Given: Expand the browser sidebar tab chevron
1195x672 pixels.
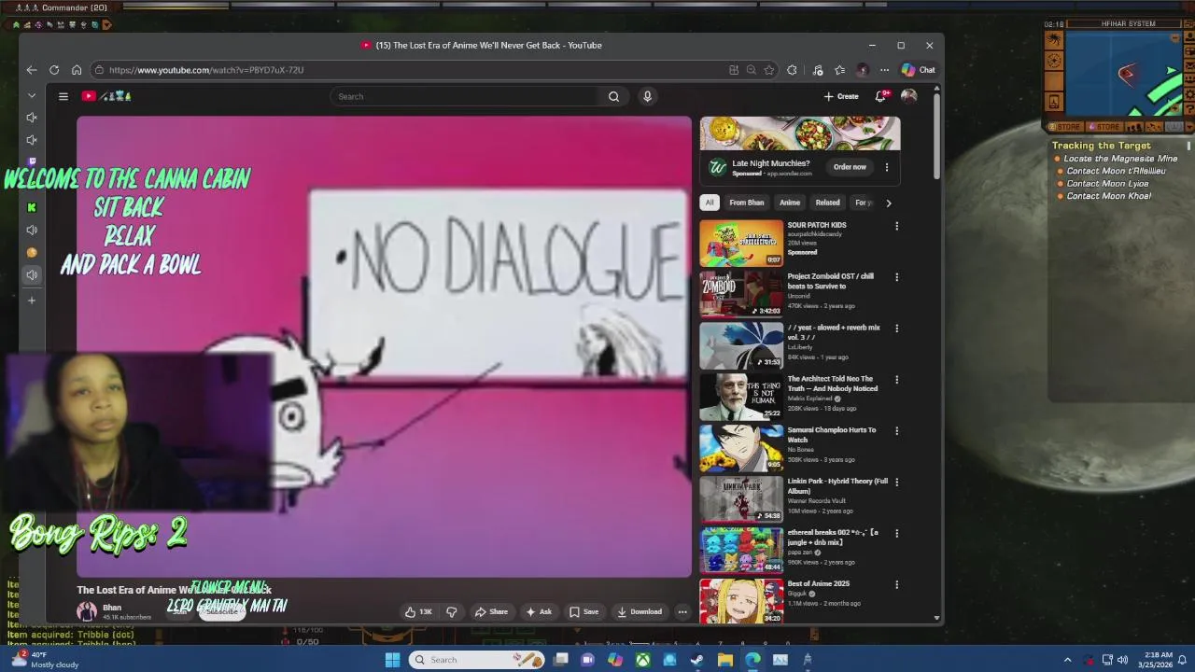Looking at the screenshot, I should click(x=32, y=95).
